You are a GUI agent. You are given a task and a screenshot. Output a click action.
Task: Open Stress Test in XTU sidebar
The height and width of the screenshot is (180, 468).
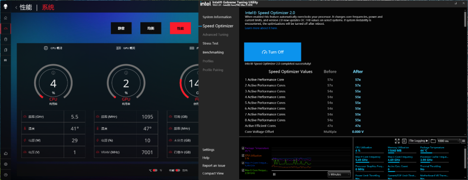pos(211,43)
